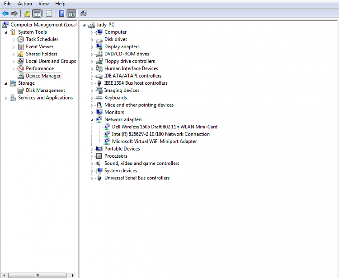
Task: Open the File menu
Action: (x=8, y=4)
